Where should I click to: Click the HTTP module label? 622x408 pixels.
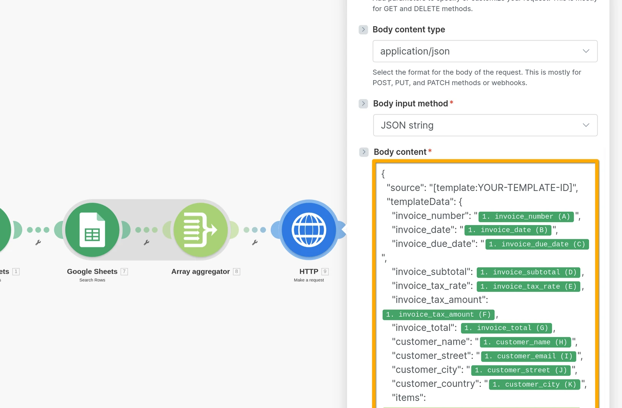click(x=309, y=271)
